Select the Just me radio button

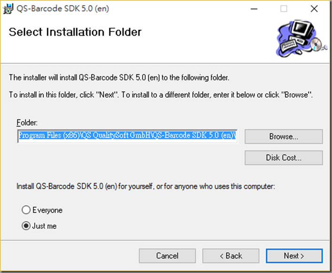[x=26, y=226]
